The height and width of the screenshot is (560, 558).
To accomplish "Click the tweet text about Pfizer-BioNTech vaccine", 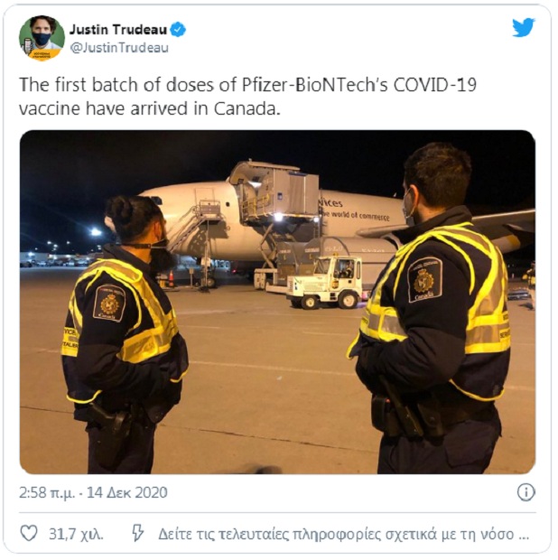I will pos(247,97).
